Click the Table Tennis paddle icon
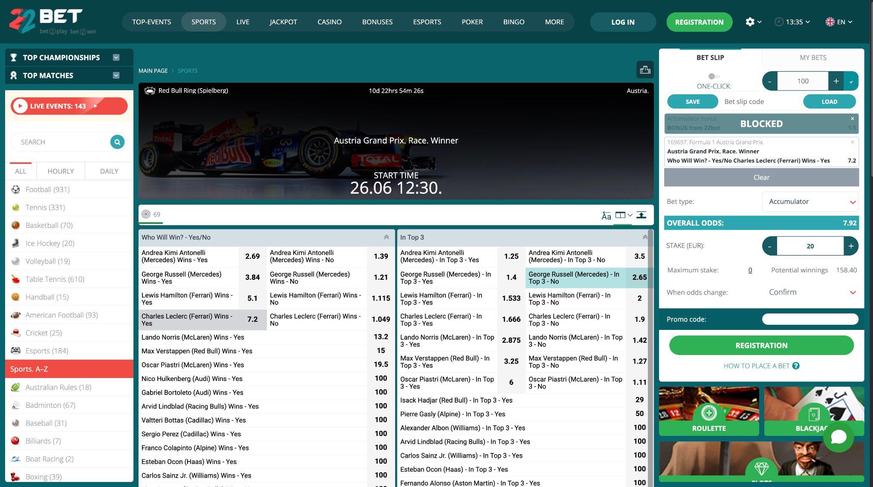Image resolution: width=873 pixels, height=487 pixels. [16, 279]
